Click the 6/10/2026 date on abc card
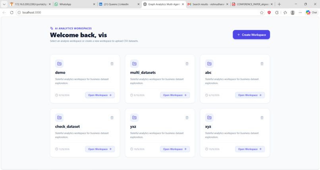 coord(214,95)
